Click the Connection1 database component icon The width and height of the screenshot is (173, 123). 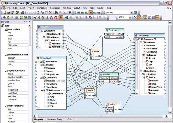click(x=38, y=58)
